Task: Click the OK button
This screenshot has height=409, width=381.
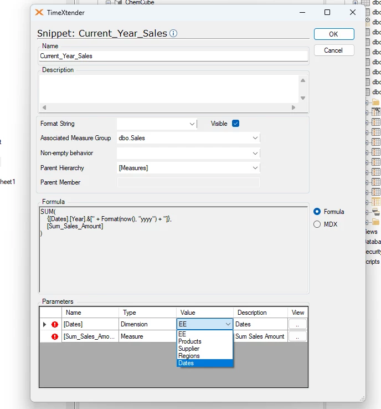Action: [x=334, y=34]
